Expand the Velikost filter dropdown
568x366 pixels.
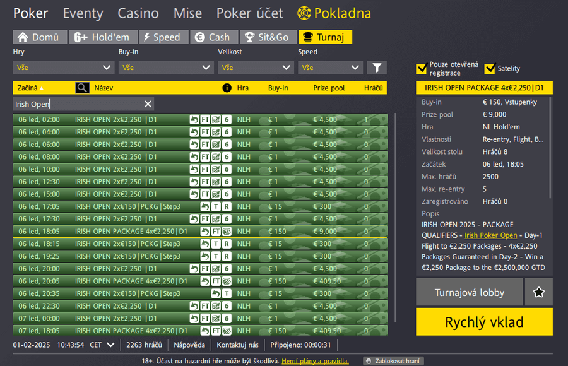coord(256,68)
